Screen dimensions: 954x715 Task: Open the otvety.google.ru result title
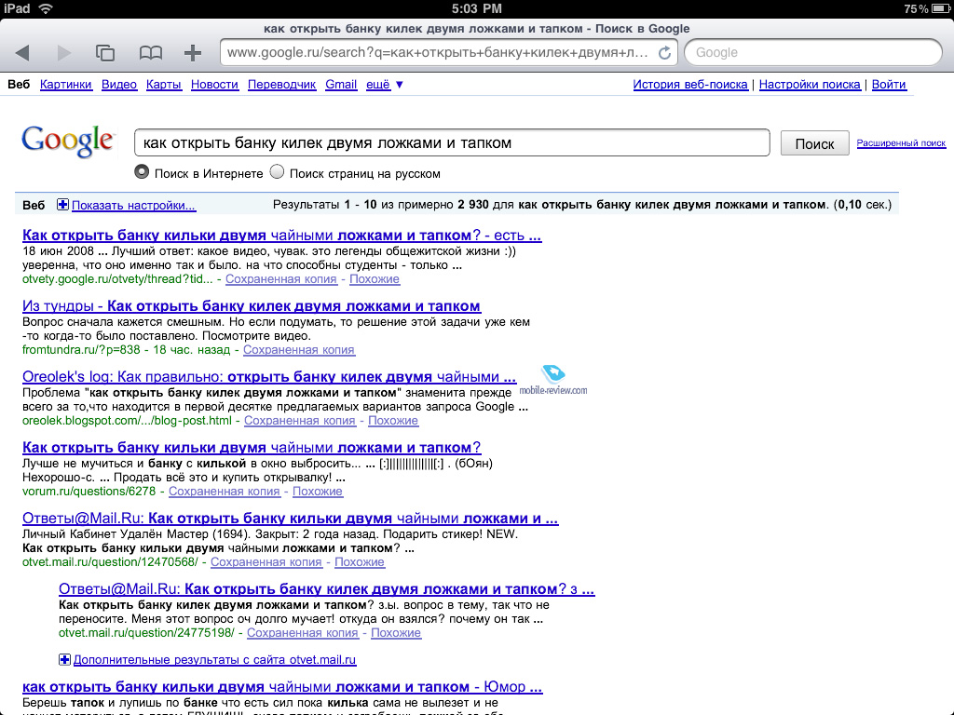point(281,236)
